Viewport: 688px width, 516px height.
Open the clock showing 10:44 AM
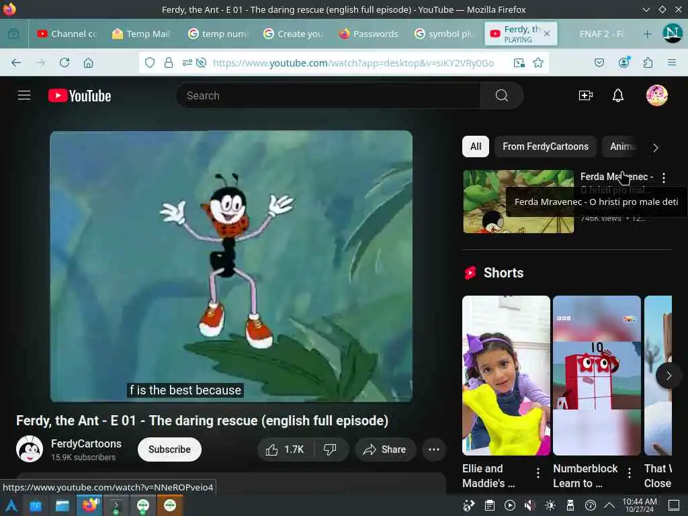pos(640,505)
